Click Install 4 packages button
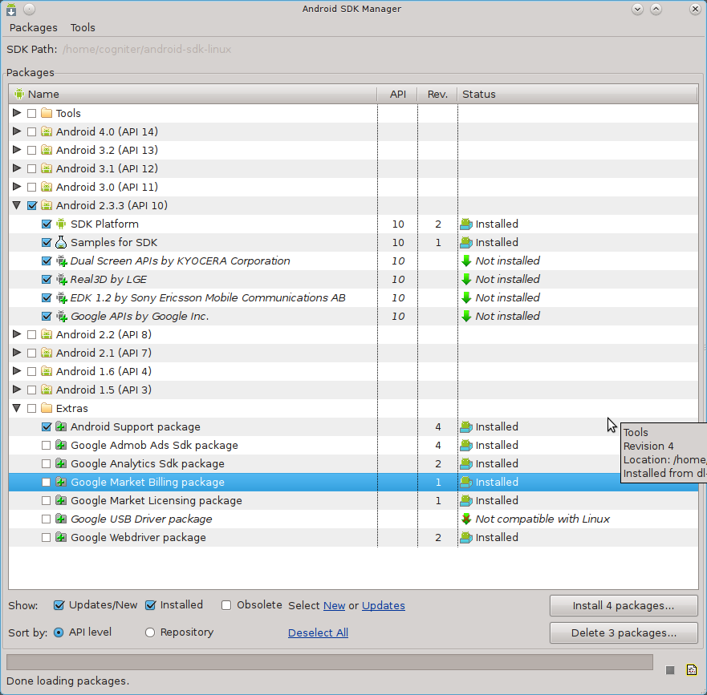The image size is (707, 695). tap(624, 605)
